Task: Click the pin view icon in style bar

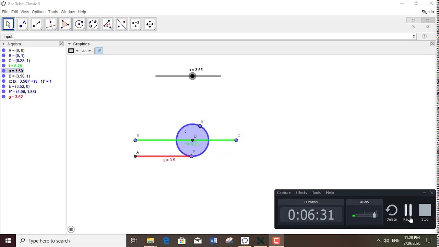Action: [x=99, y=51]
